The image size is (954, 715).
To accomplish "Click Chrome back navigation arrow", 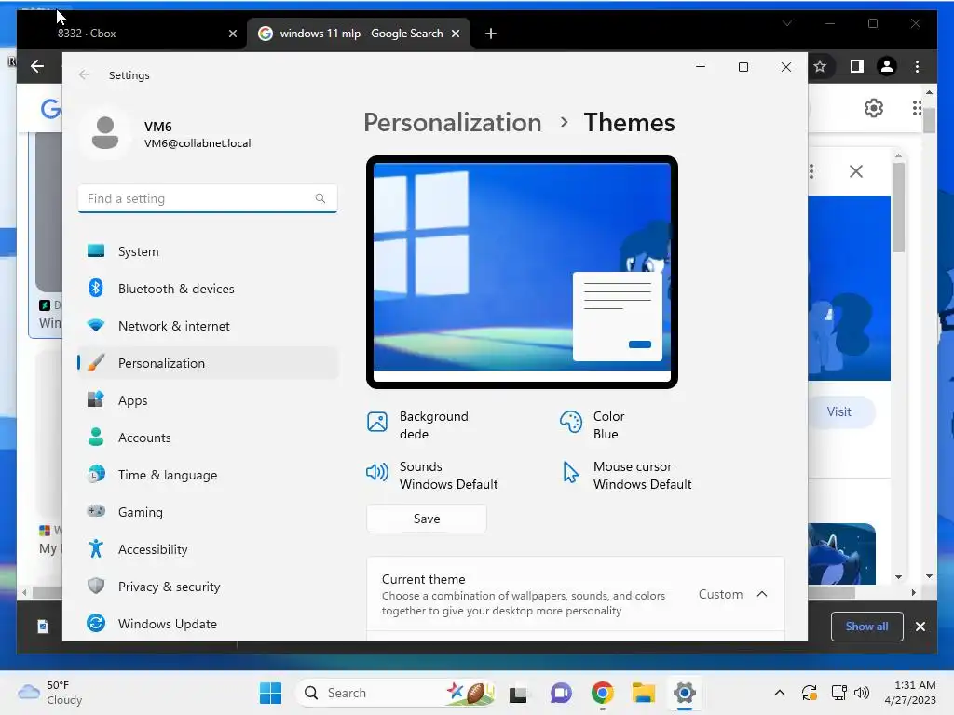I will [x=37, y=66].
